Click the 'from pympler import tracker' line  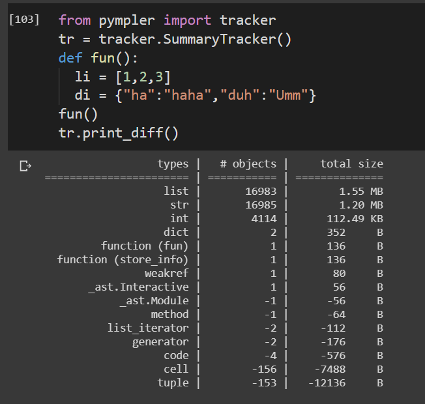pyautogui.click(x=167, y=21)
